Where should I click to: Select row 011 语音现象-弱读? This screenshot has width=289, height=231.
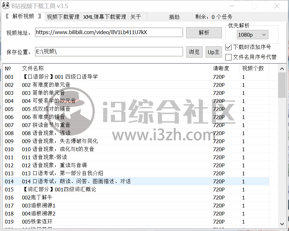pos(136,157)
